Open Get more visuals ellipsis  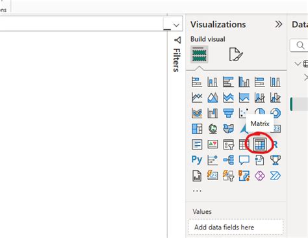[x=197, y=191]
